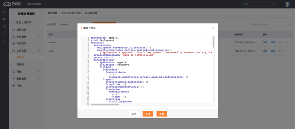Open the user avatar menu
Image resolution: width=295 pixels, height=129 pixels.
click(x=287, y=4)
